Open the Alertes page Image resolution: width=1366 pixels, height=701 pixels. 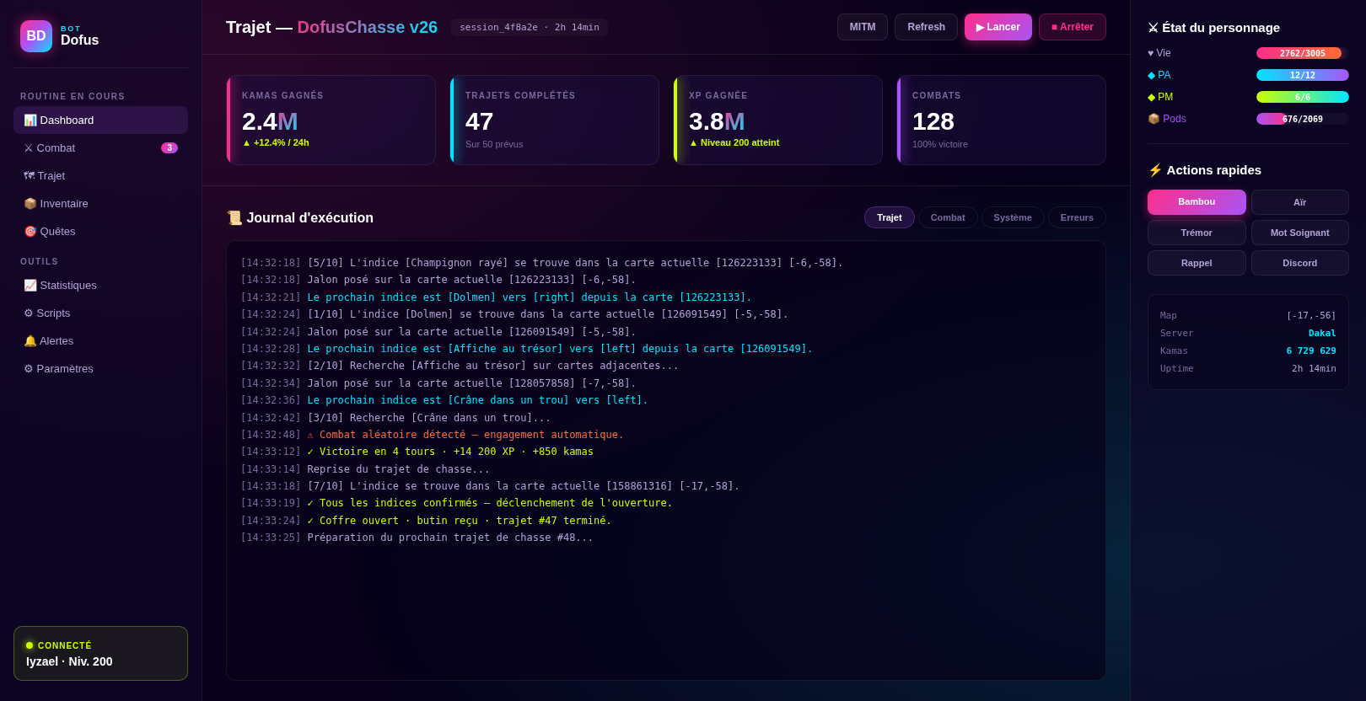(x=100, y=340)
